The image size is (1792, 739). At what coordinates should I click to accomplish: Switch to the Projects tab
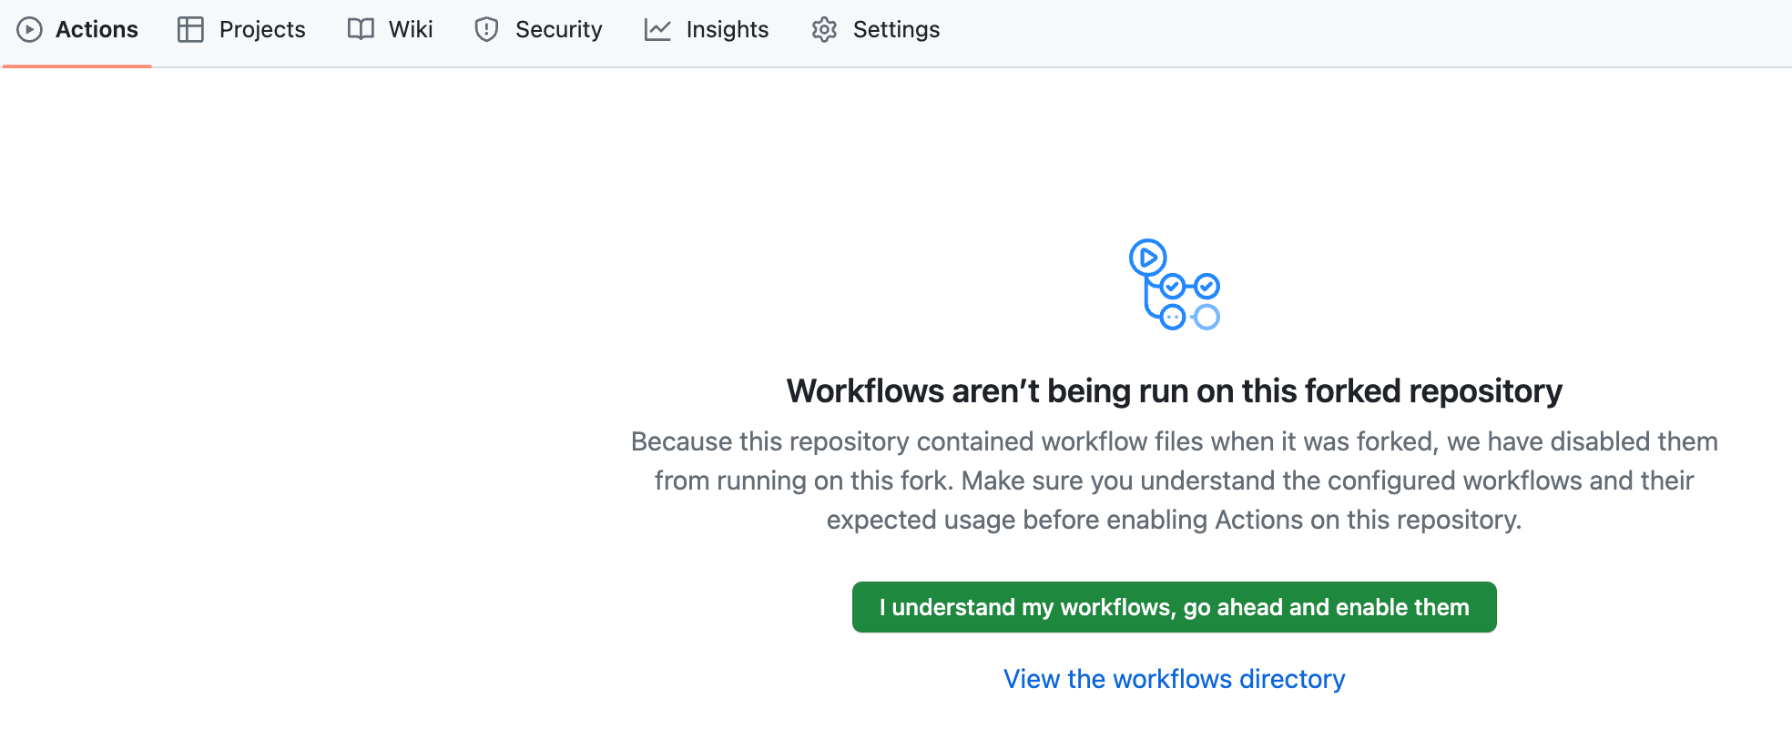[x=241, y=30]
